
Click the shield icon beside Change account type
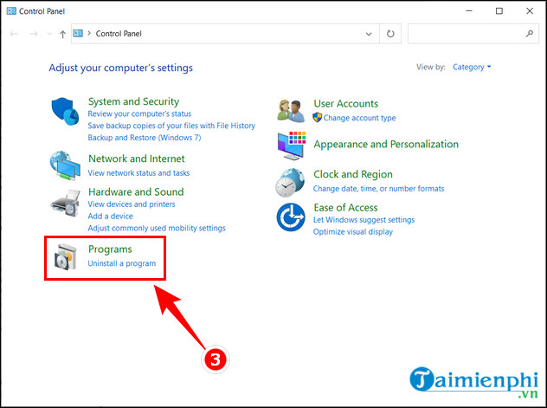point(318,118)
